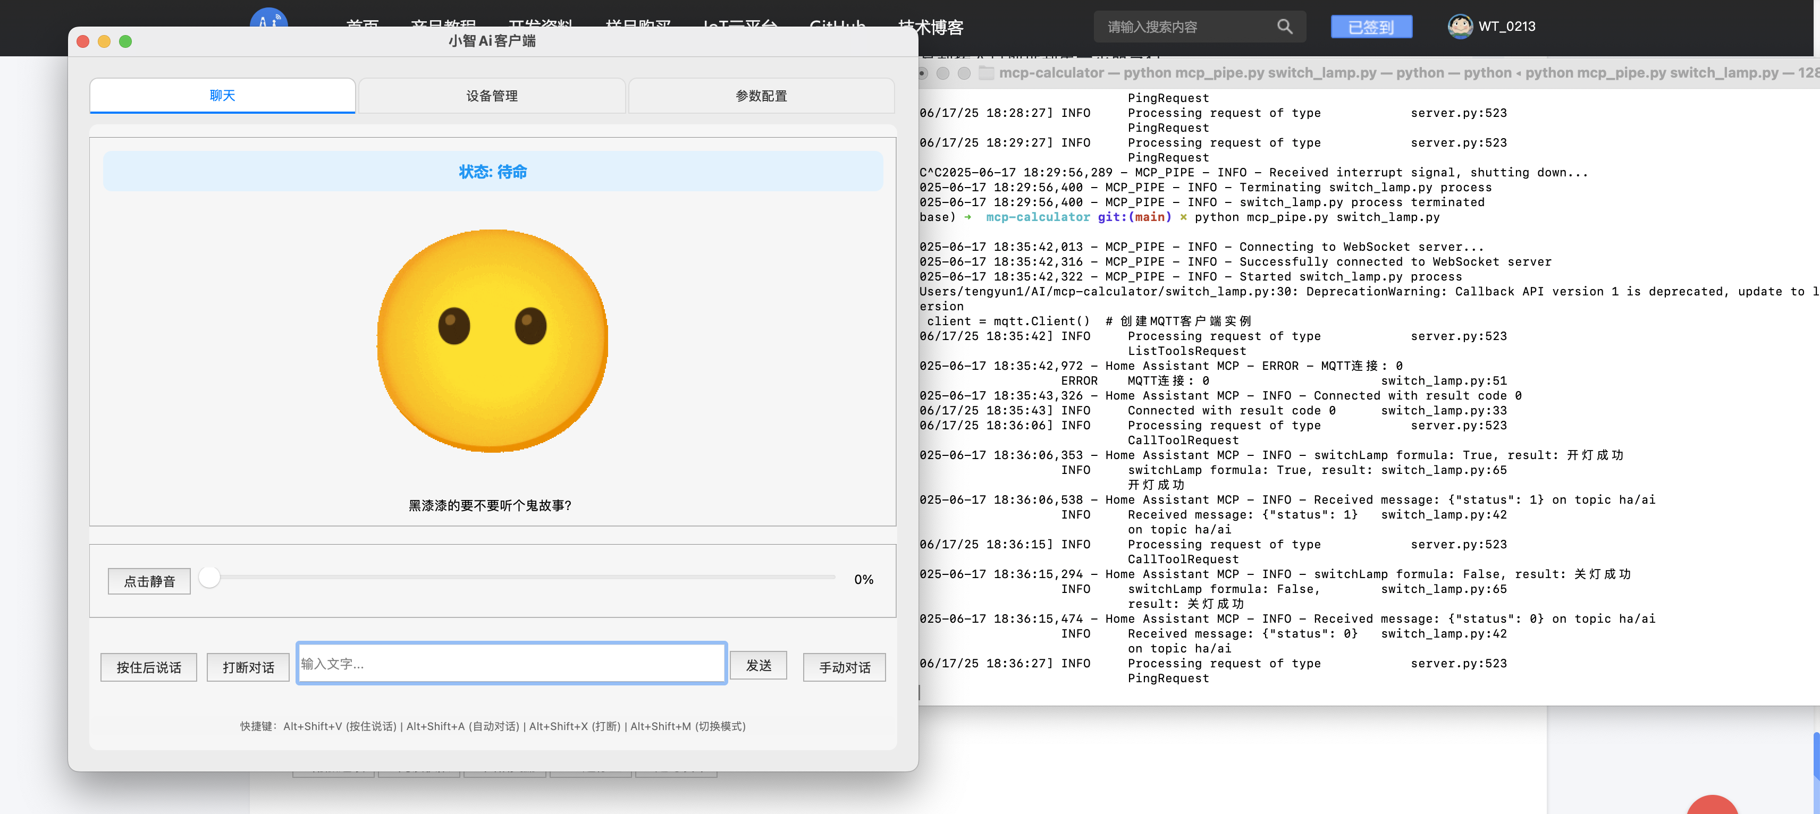This screenshot has width=1820, height=814.
Task: Click the 状态: 待命 status banner
Action: (492, 172)
